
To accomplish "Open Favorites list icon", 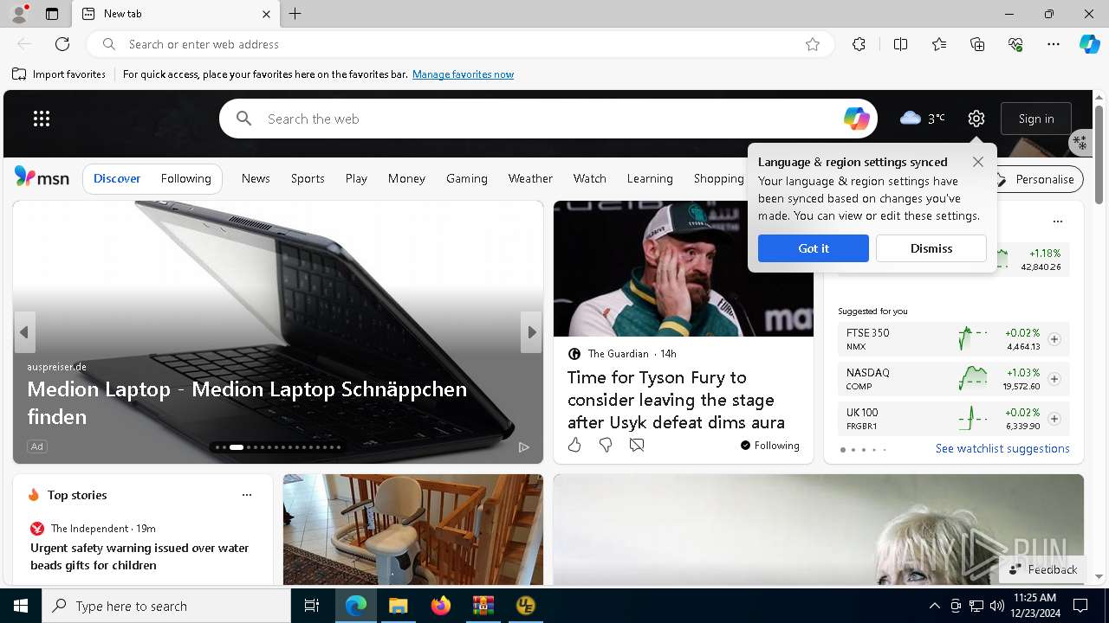I will point(939,44).
